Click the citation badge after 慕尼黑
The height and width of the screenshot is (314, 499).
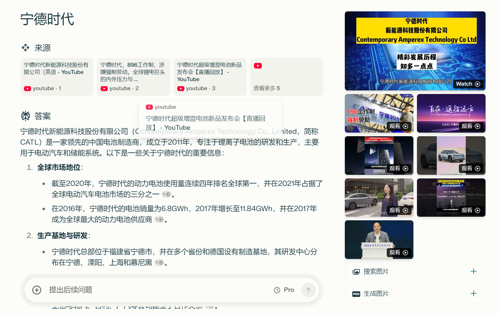pyautogui.click(x=159, y=263)
